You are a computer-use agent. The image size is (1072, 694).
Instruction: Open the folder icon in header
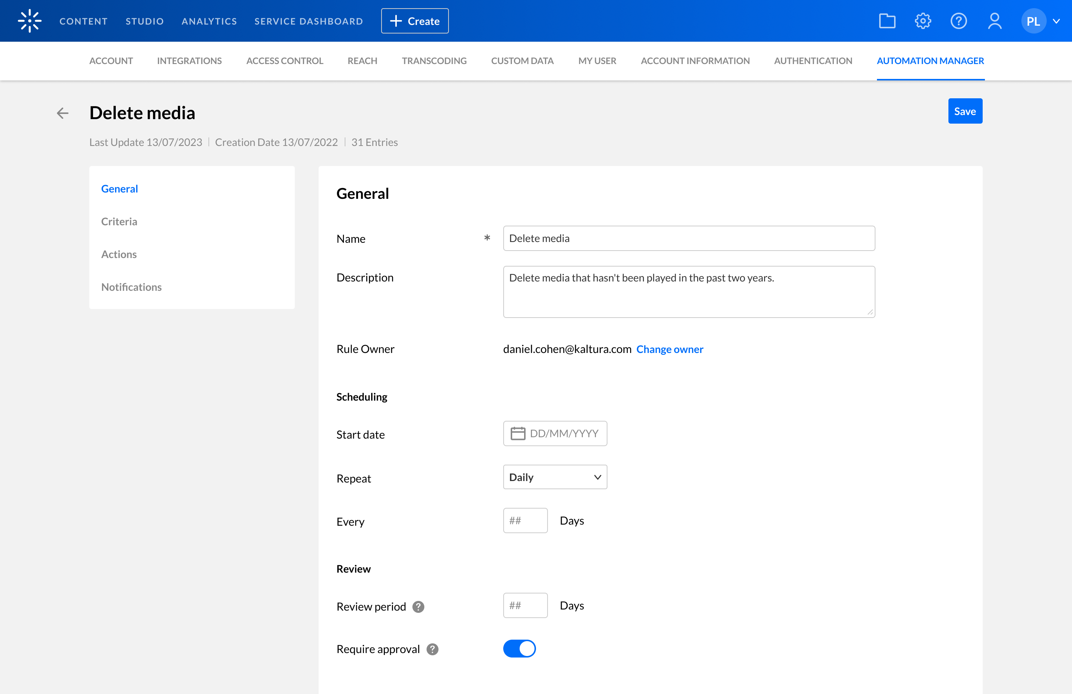coord(887,21)
